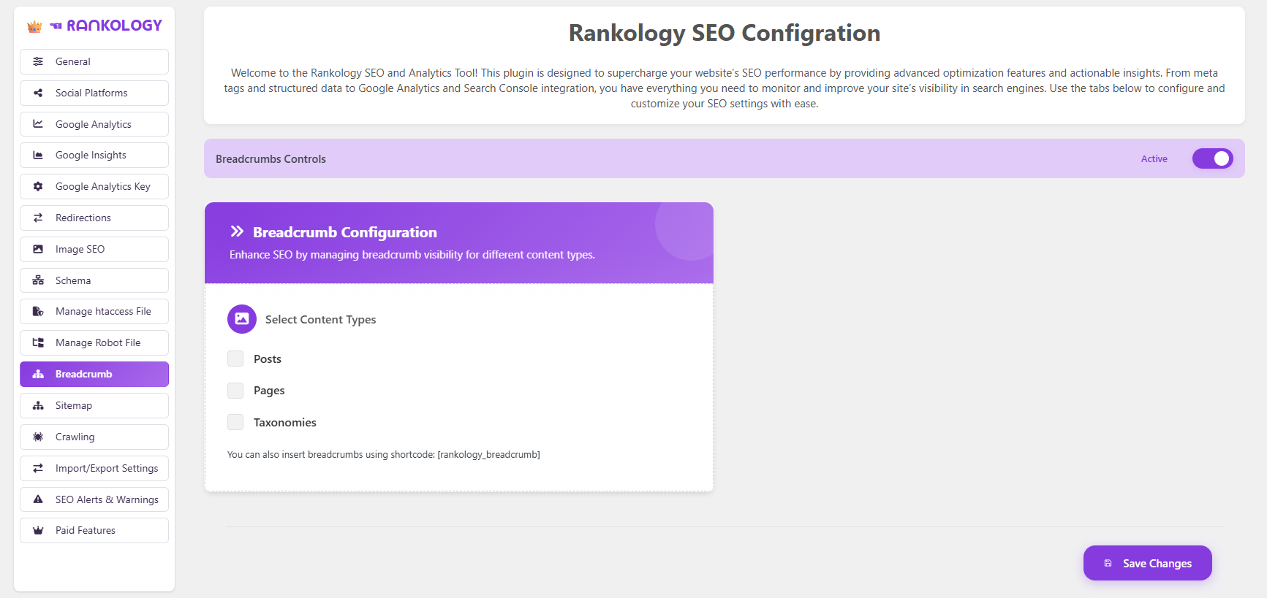Enable breadcrumbs for Posts checkbox
Screen dimensions: 1267x598
click(235, 359)
